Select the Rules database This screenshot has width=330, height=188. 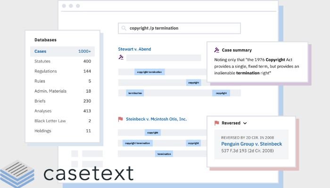point(63,81)
